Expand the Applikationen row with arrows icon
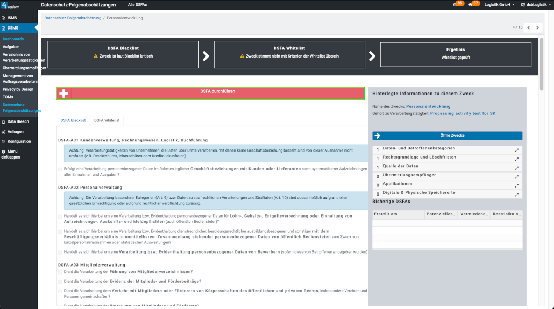 517,185
